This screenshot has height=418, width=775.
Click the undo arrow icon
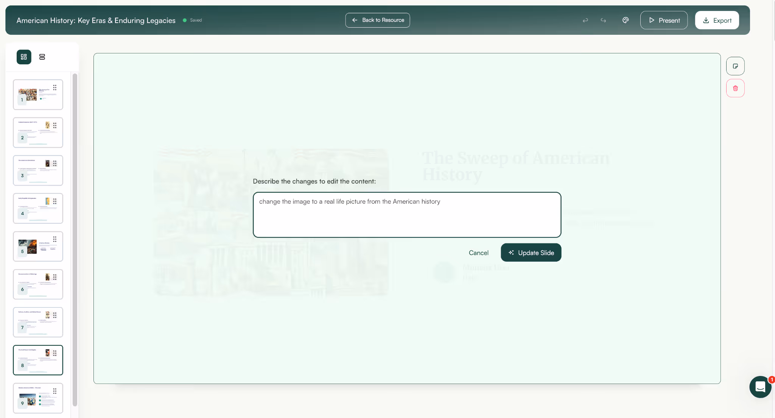coord(585,20)
